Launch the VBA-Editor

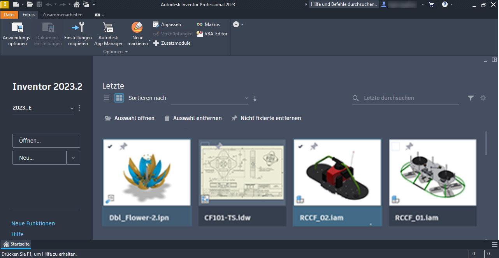[x=212, y=33]
